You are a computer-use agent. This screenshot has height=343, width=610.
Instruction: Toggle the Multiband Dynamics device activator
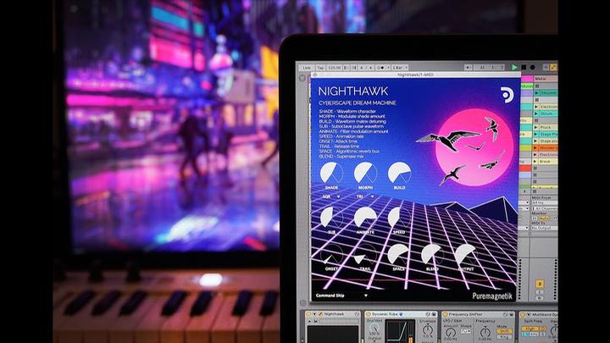click(524, 314)
